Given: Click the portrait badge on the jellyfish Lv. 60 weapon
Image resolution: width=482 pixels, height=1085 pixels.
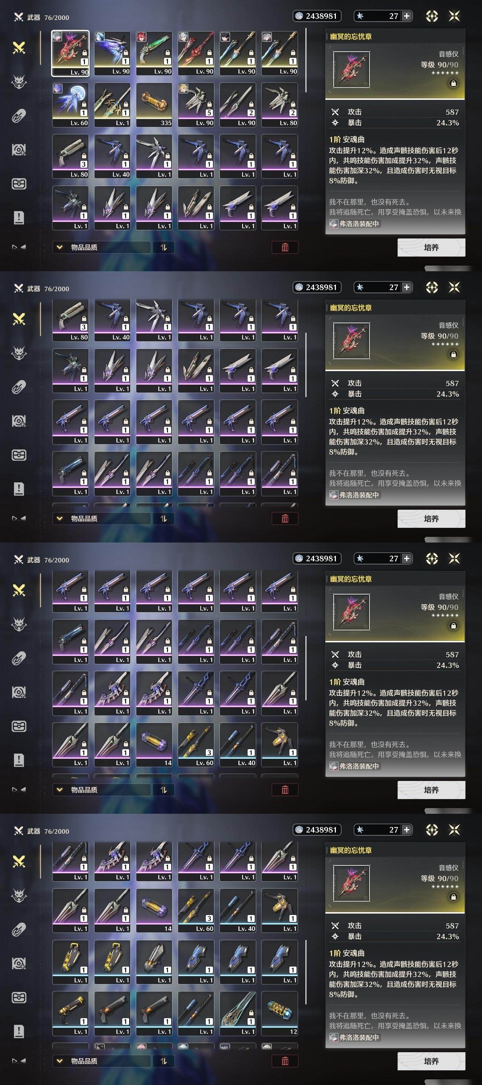Looking at the screenshot, I should (57, 88).
